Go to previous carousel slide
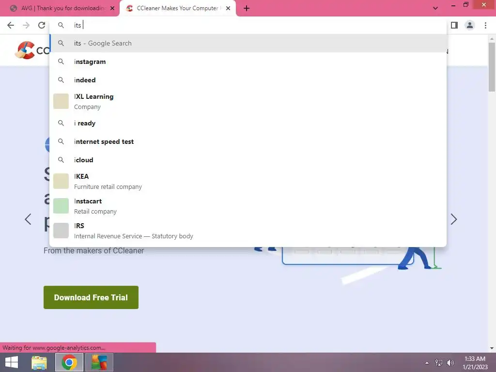The image size is (496, 372). pyautogui.click(x=28, y=219)
